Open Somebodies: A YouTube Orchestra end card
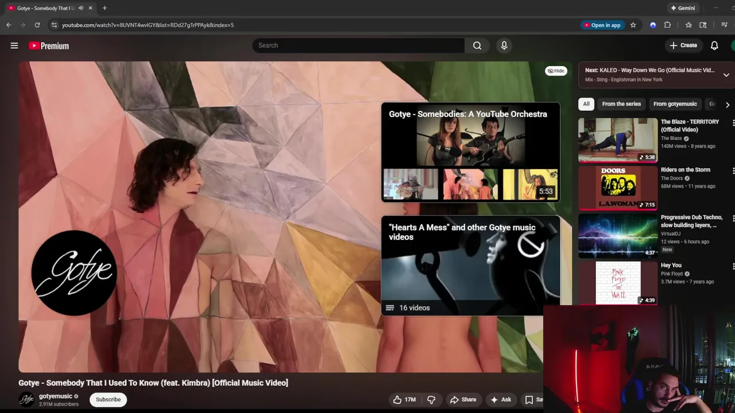The image size is (735, 413). click(x=470, y=152)
